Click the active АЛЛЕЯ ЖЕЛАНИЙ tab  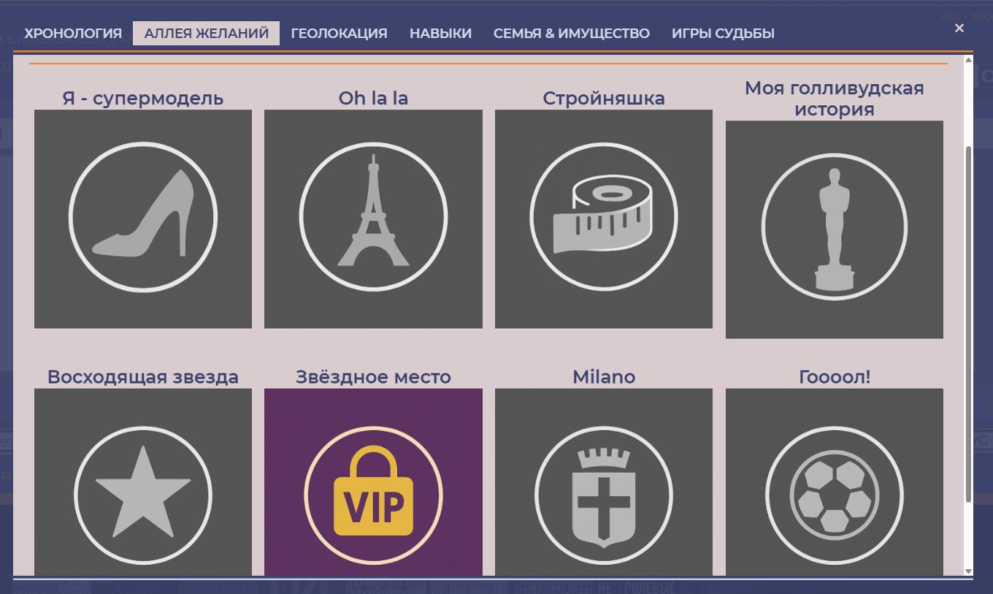[207, 32]
